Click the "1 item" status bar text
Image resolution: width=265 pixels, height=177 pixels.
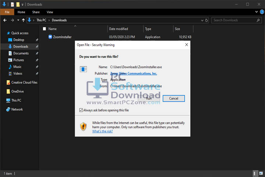coord(8,174)
